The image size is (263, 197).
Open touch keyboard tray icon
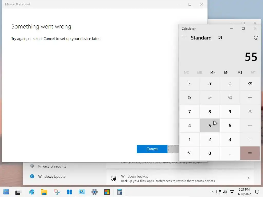pyautogui.click(x=232, y=192)
